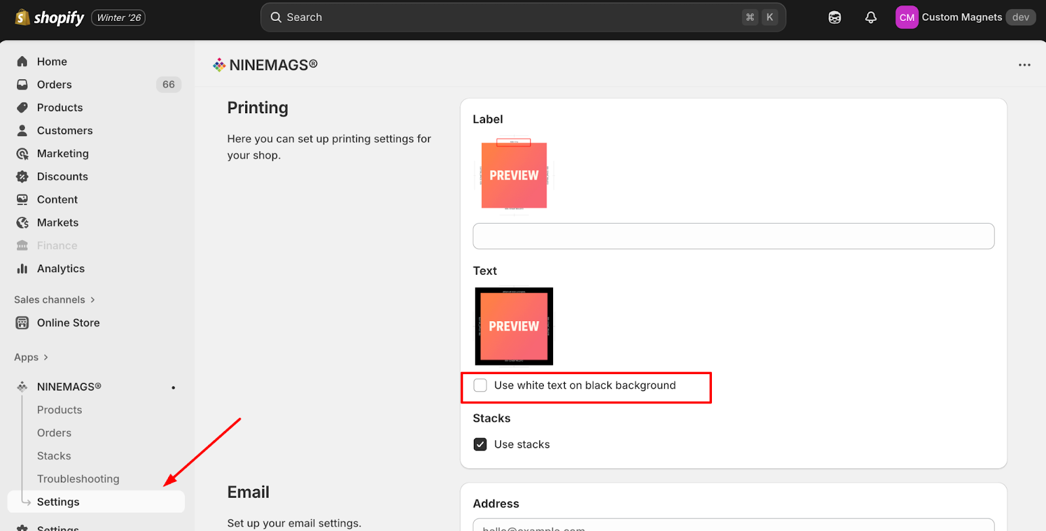Click the Label text input field
The image size is (1046, 531).
click(734, 236)
